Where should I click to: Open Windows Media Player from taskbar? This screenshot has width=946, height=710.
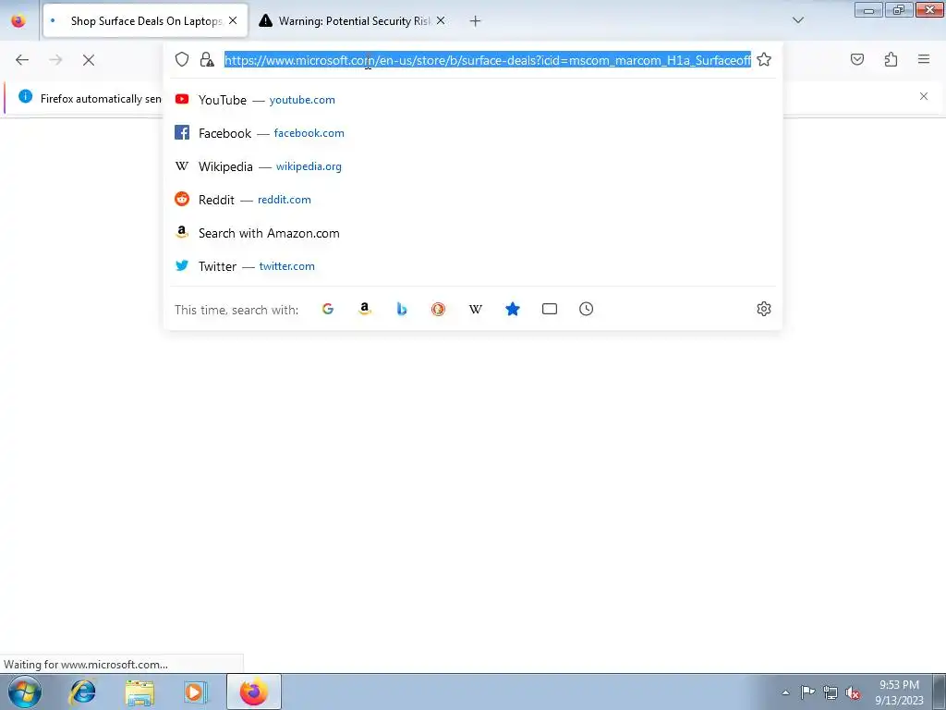pos(196,692)
